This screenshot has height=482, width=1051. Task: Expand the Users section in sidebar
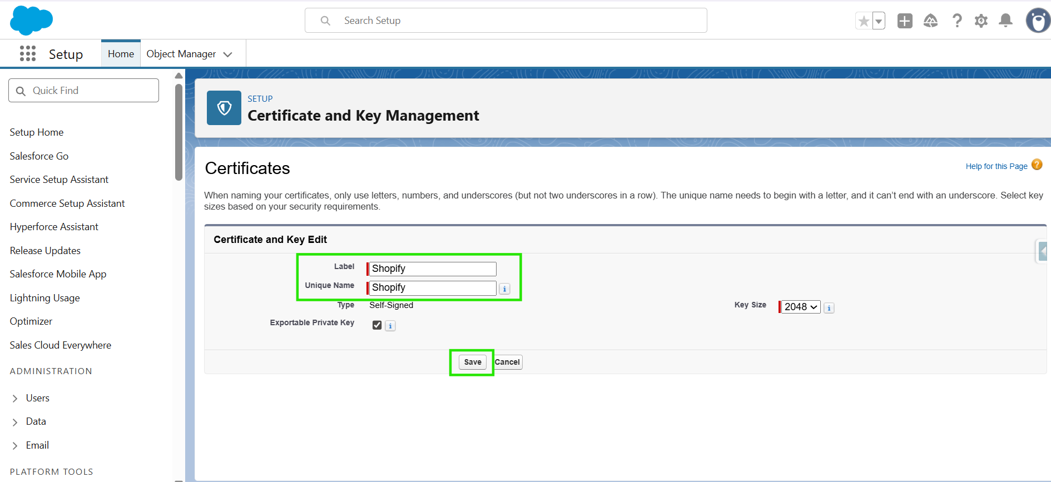(15, 398)
